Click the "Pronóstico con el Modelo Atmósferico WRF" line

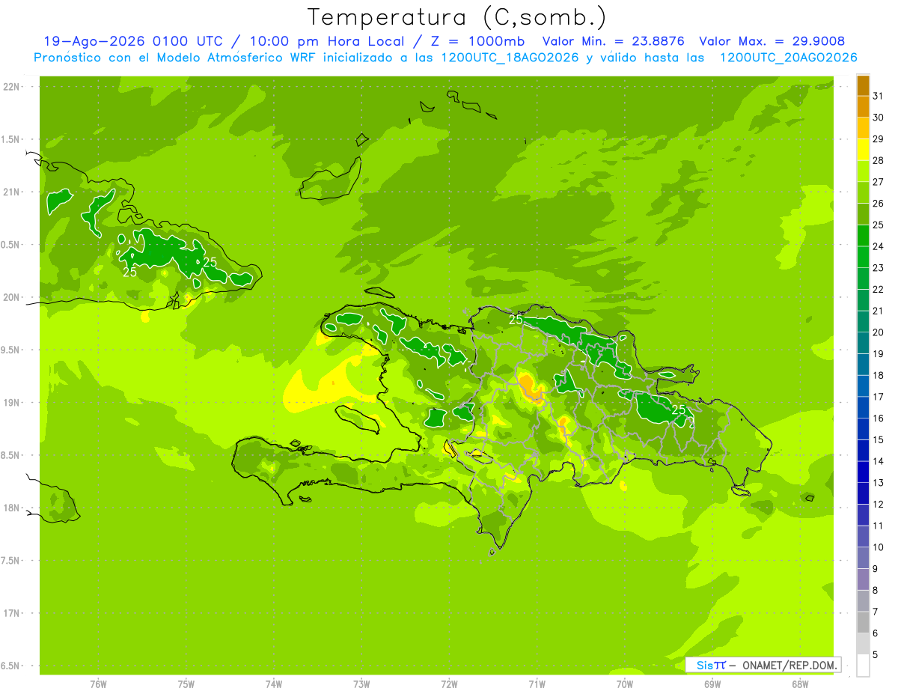[x=177, y=58]
